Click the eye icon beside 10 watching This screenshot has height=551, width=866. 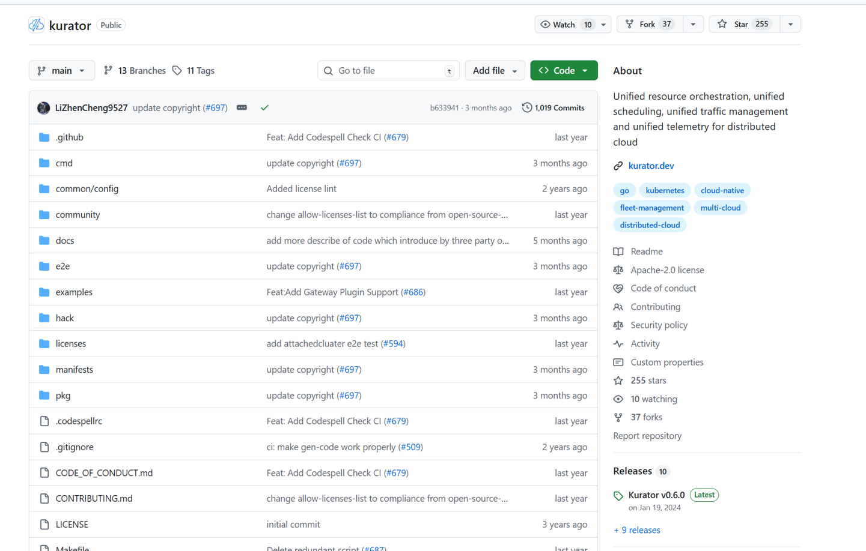pyautogui.click(x=618, y=399)
